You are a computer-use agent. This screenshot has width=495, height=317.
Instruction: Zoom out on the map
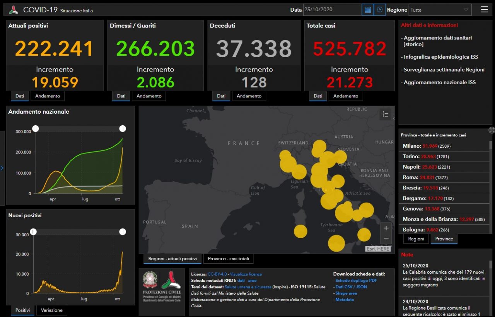click(386, 238)
